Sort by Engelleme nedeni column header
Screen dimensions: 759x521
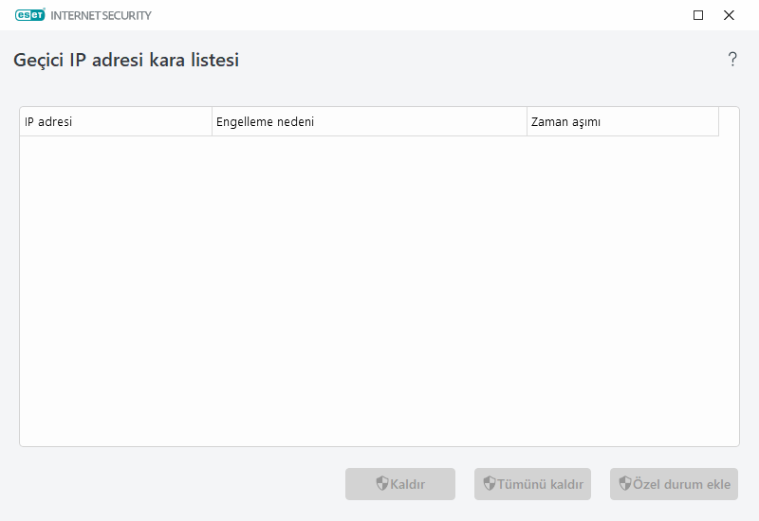click(369, 122)
